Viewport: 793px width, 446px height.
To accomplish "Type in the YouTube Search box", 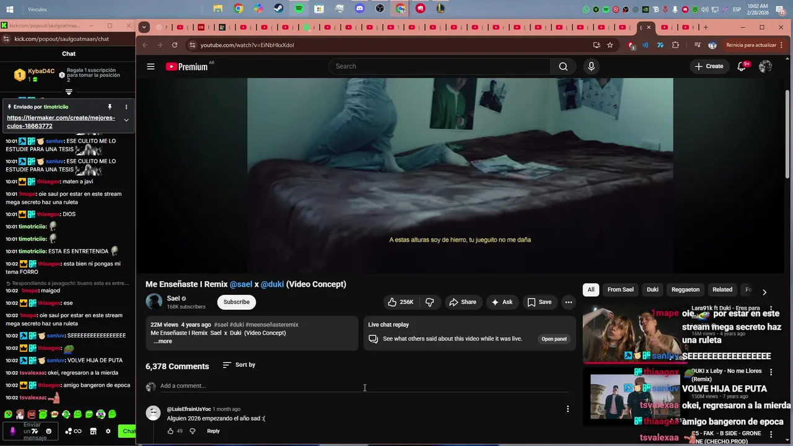I will pyautogui.click(x=440, y=66).
